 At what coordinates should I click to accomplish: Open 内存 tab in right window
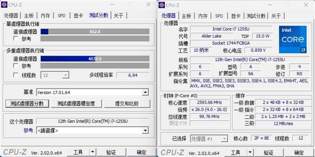point(203,16)
